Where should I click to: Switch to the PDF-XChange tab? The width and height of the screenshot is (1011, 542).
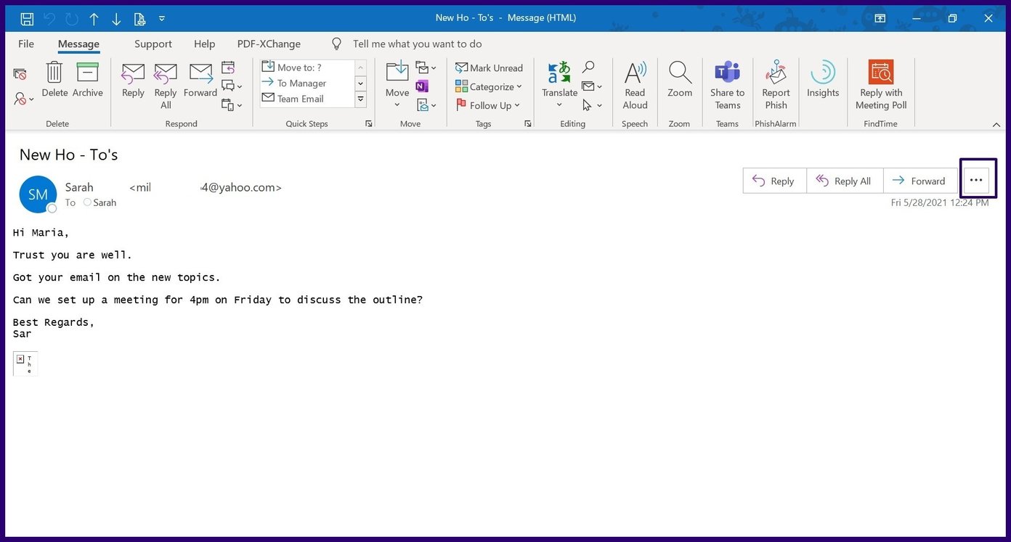click(269, 44)
